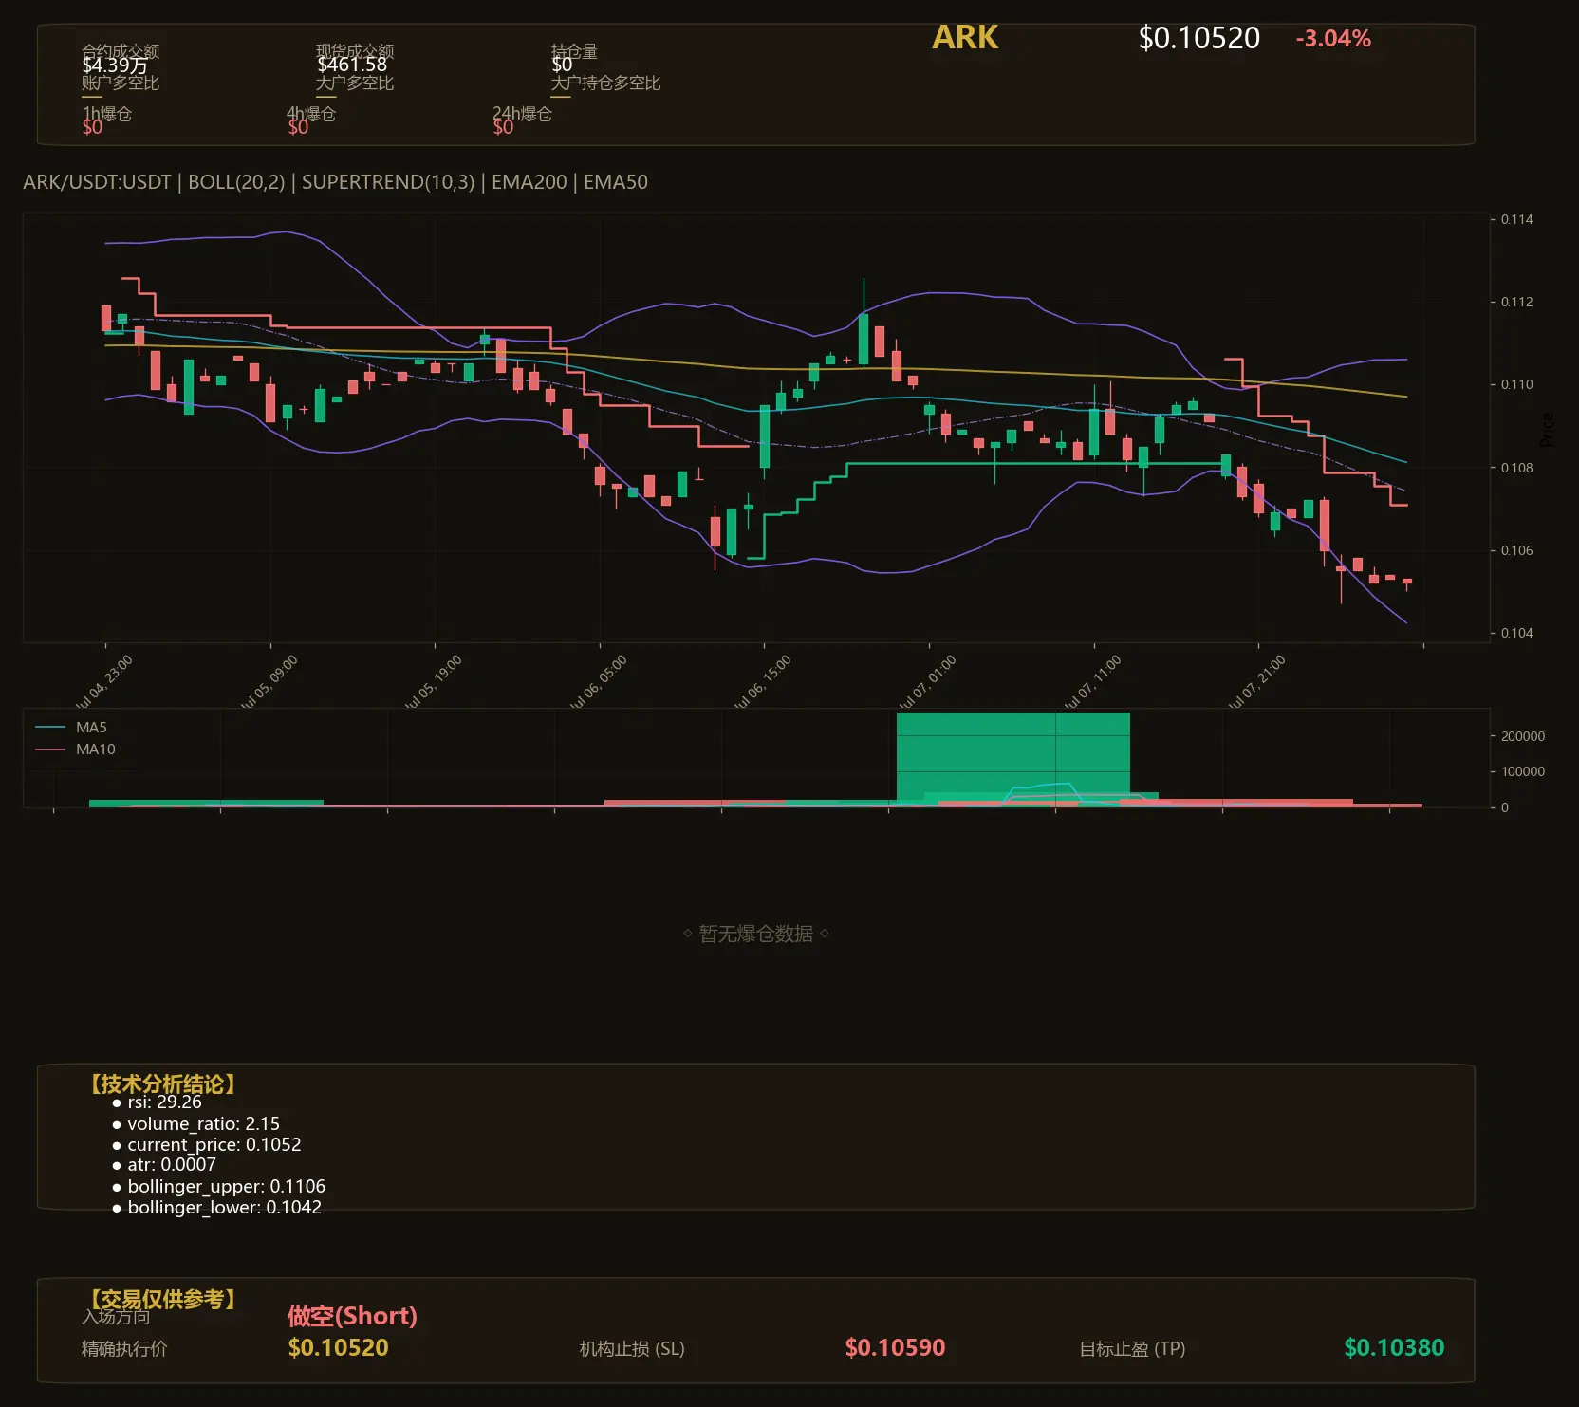Click the 0.114 price axis label
The image size is (1579, 1407).
pyautogui.click(x=1516, y=219)
